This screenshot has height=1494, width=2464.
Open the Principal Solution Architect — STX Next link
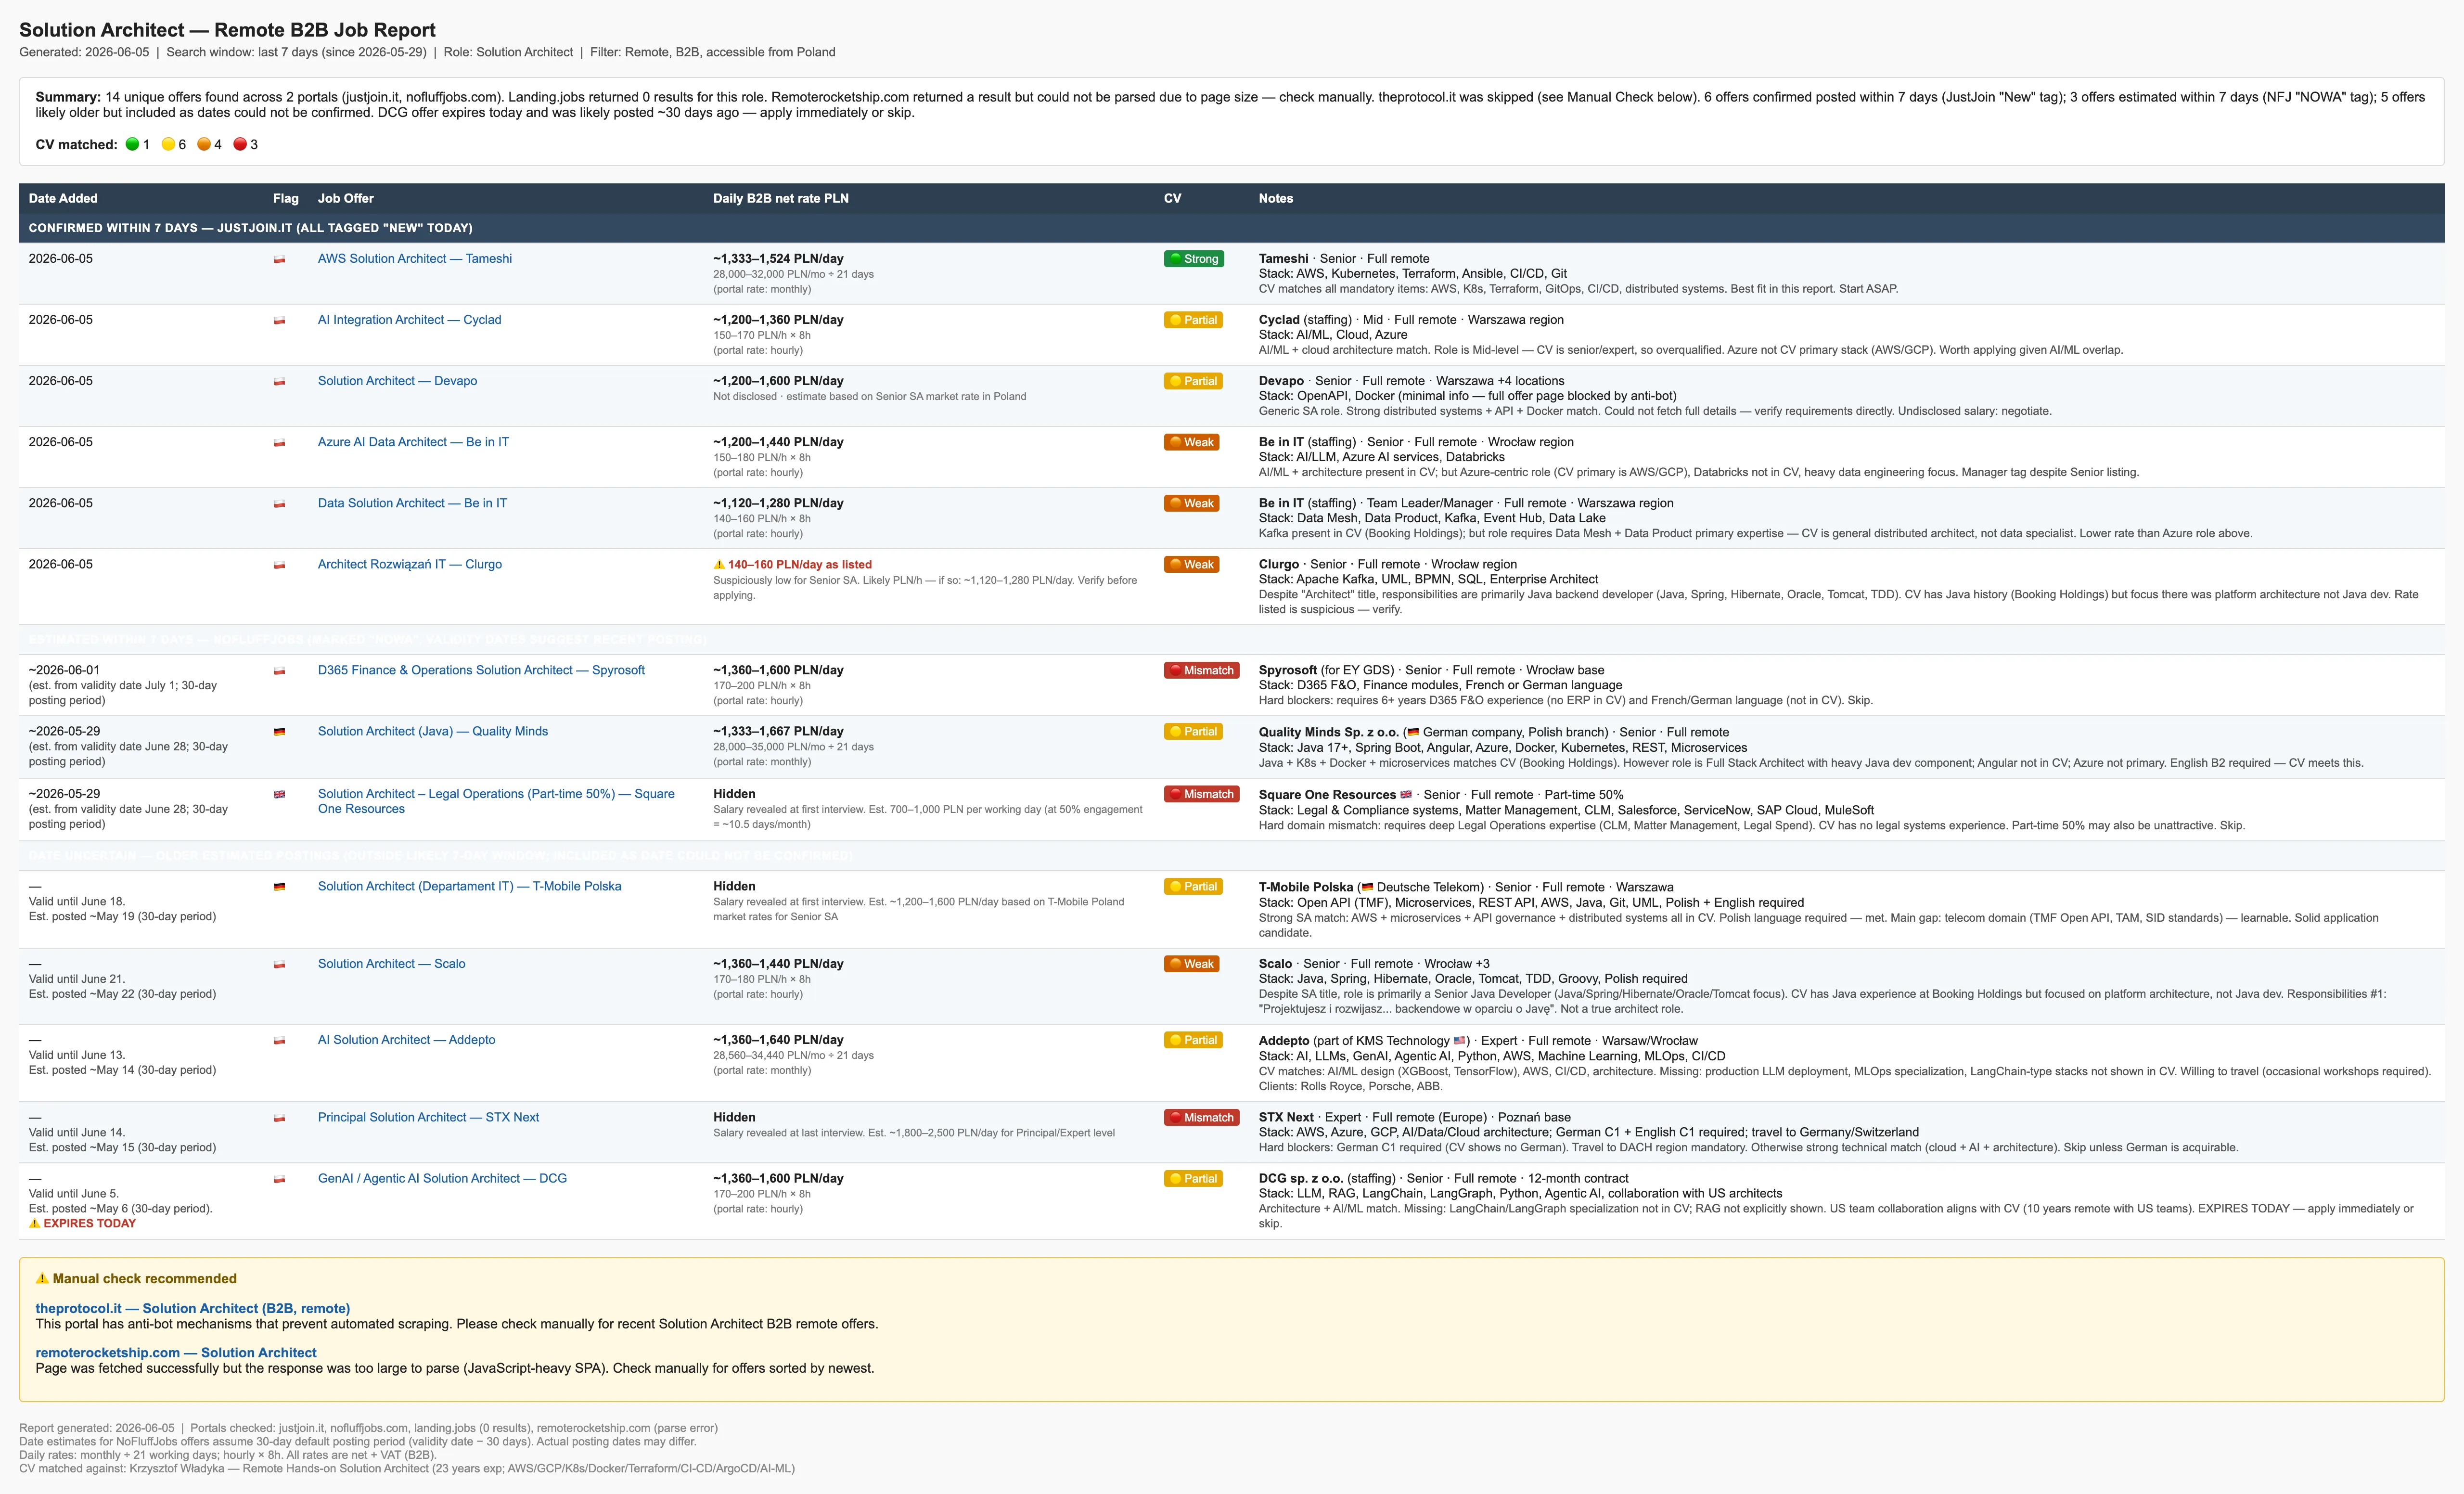428,1117
